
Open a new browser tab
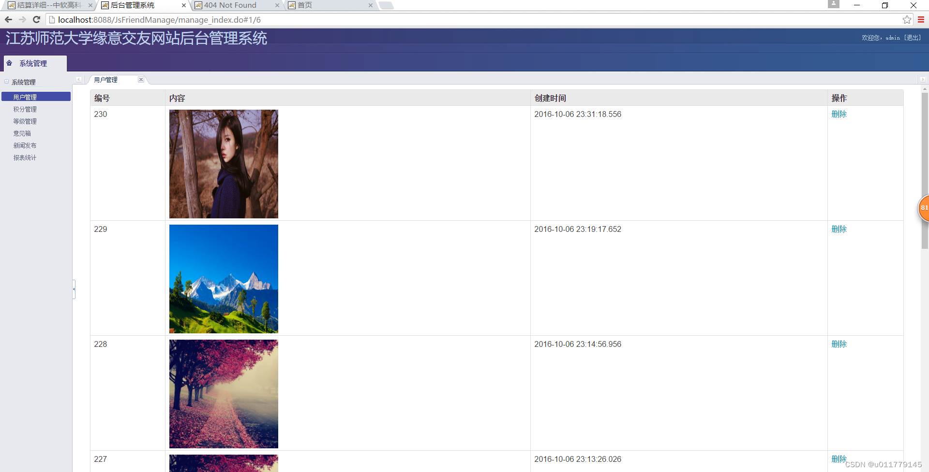tap(386, 5)
